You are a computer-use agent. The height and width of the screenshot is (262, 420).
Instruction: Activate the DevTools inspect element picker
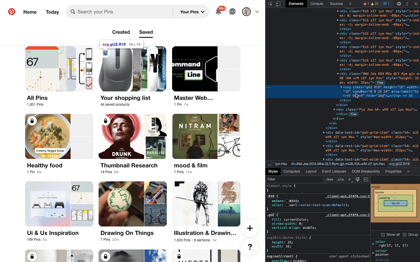point(270,4)
